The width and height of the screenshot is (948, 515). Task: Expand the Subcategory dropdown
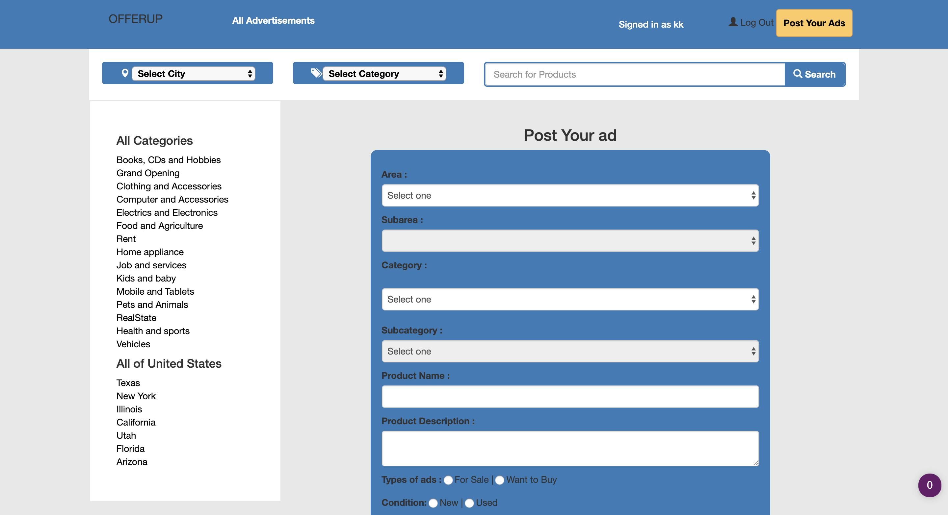[570, 352]
